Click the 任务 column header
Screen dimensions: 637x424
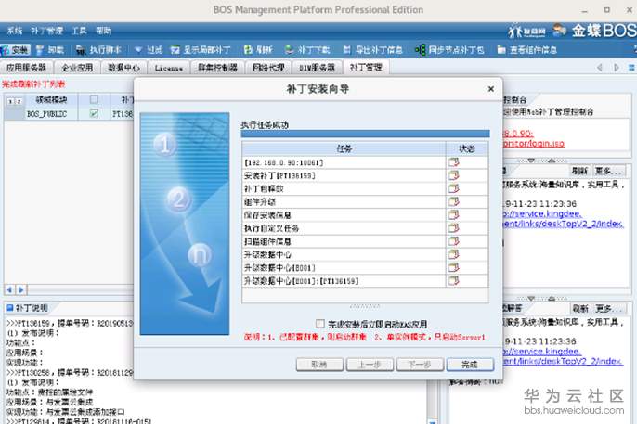(344, 148)
